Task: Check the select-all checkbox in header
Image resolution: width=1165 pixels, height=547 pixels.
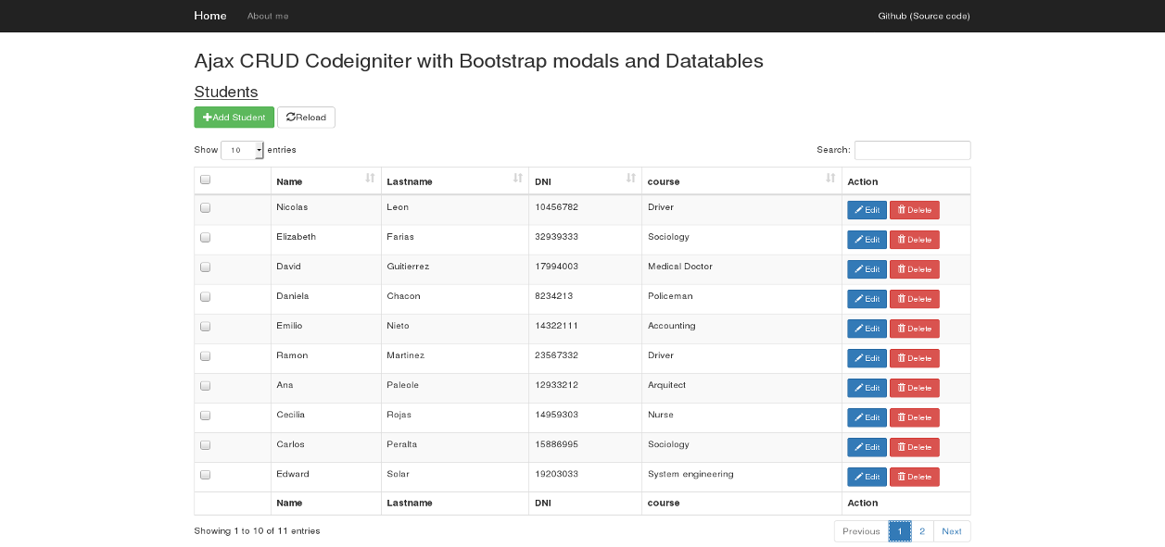Action: (206, 180)
